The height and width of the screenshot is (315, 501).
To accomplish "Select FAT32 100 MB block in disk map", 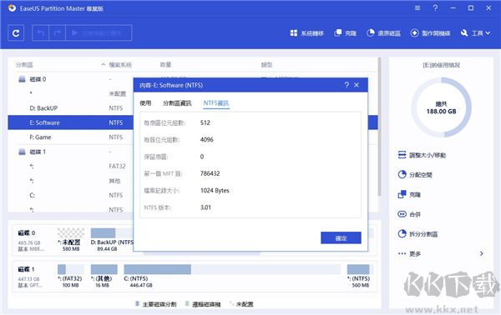I will pyautogui.click(x=70, y=276).
